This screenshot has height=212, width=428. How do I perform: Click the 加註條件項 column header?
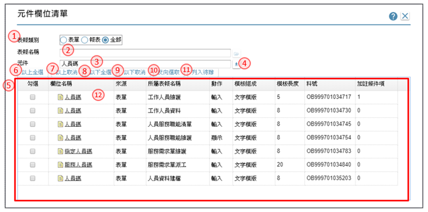[371, 84]
